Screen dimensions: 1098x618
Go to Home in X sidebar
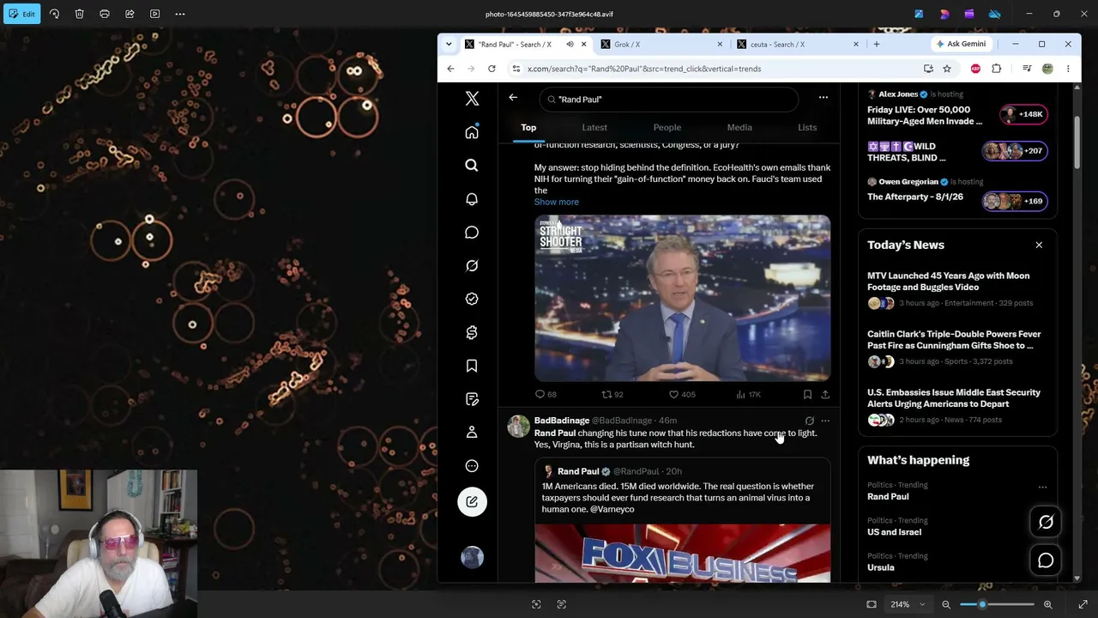point(472,132)
